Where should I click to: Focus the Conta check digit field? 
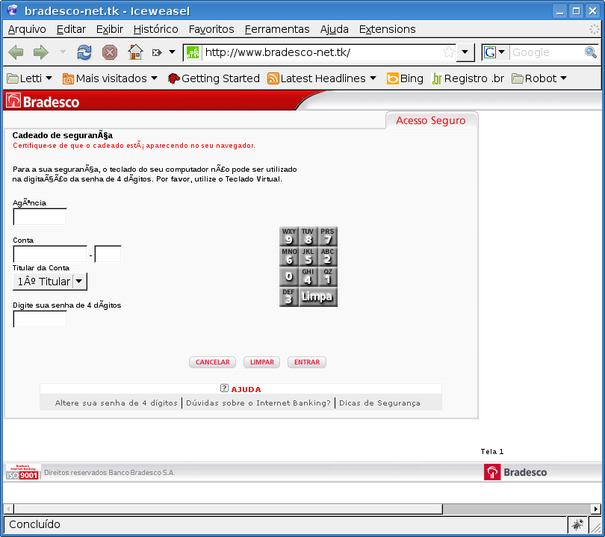pos(108,254)
